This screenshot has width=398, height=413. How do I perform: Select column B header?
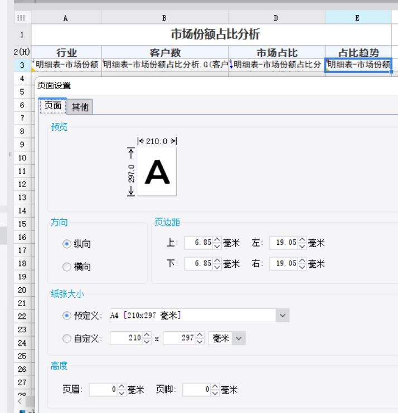coord(164,18)
